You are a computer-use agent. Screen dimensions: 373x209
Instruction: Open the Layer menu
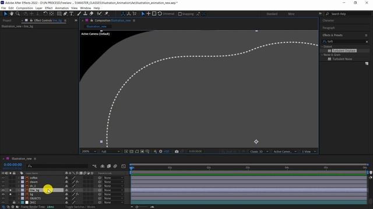(39, 8)
